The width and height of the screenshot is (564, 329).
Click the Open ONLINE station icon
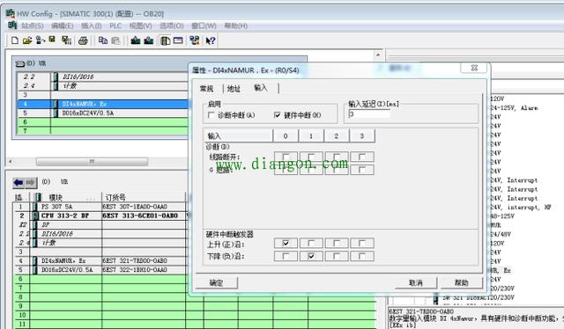(x=40, y=40)
